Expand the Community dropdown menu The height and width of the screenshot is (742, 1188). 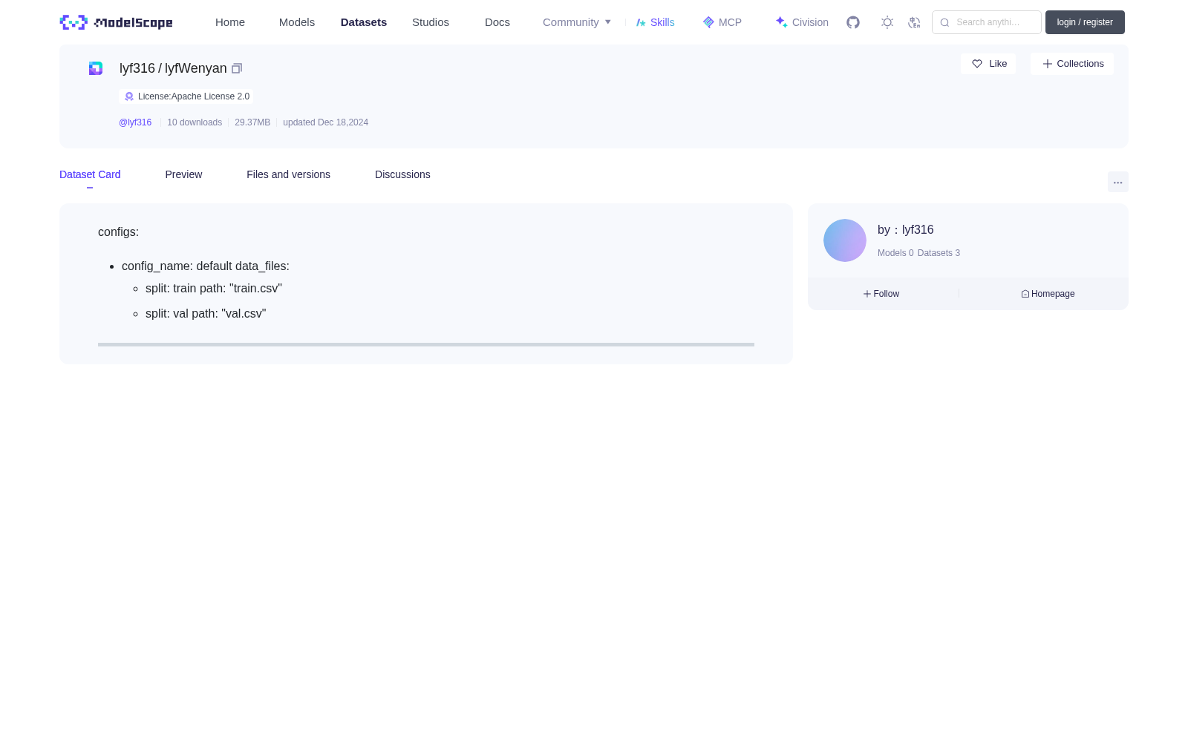coord(577,22)
